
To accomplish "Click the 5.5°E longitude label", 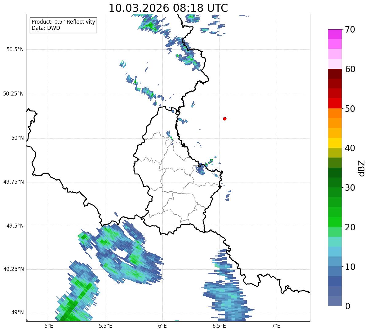I will point(106,326).
